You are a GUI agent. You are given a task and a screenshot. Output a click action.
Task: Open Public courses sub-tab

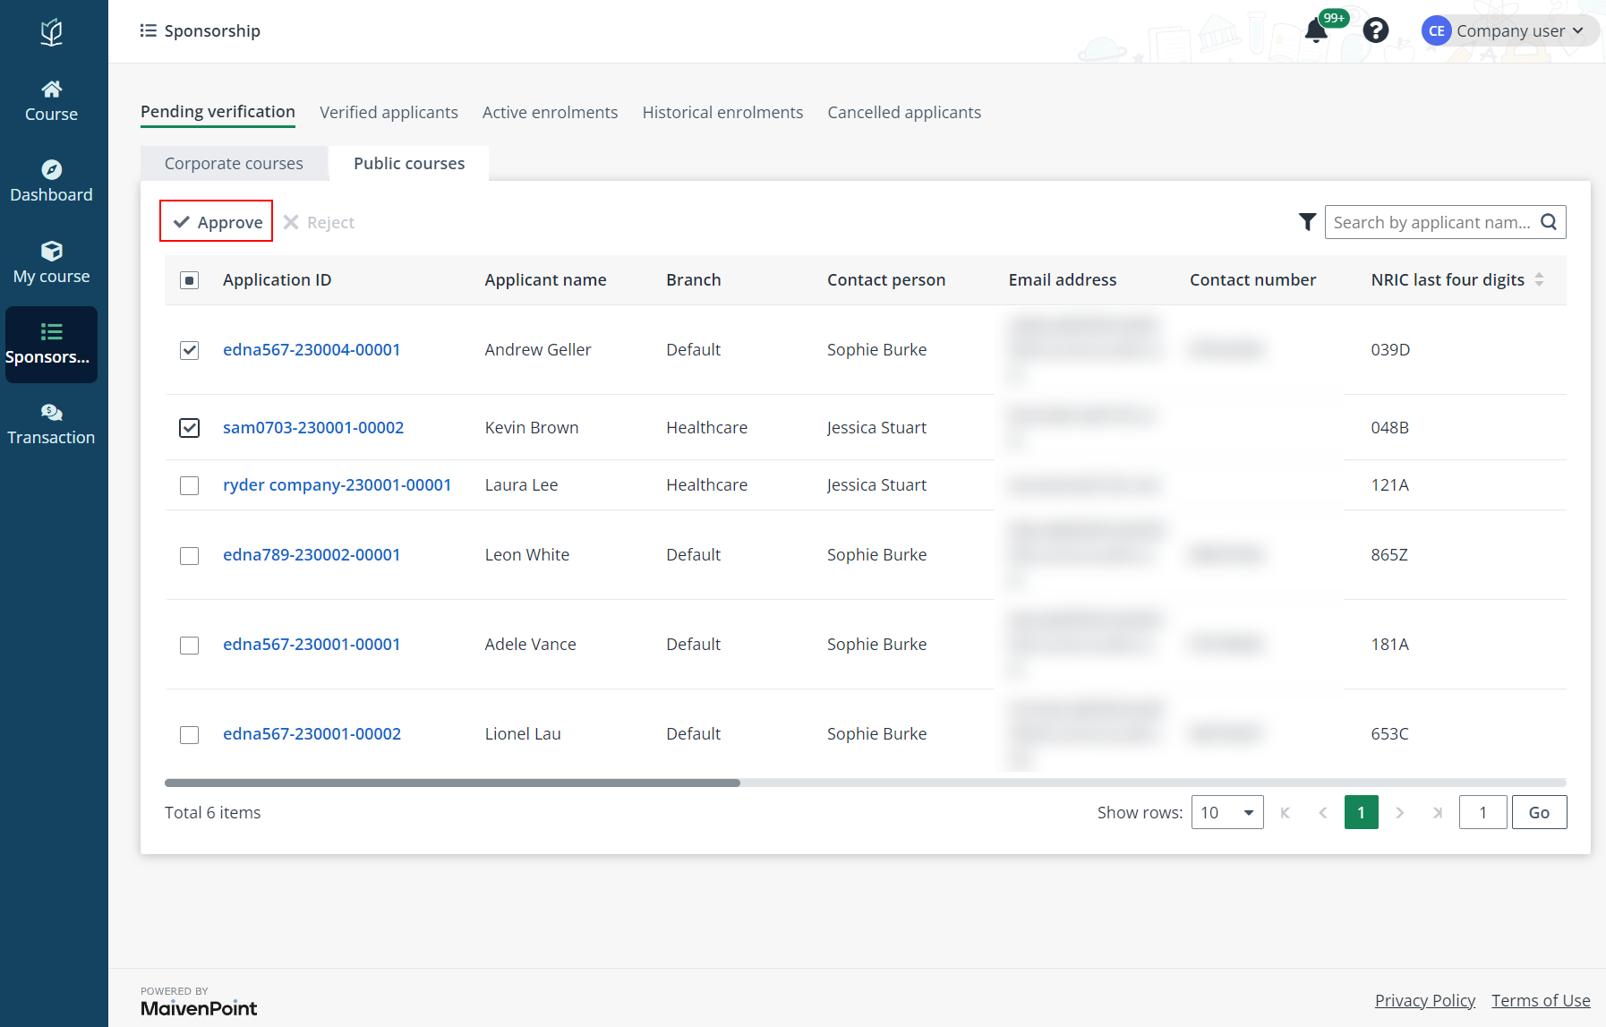[409, 163]
